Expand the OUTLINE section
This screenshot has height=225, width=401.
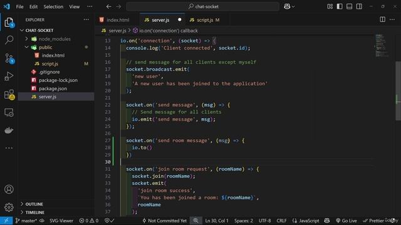pos(34,204)
